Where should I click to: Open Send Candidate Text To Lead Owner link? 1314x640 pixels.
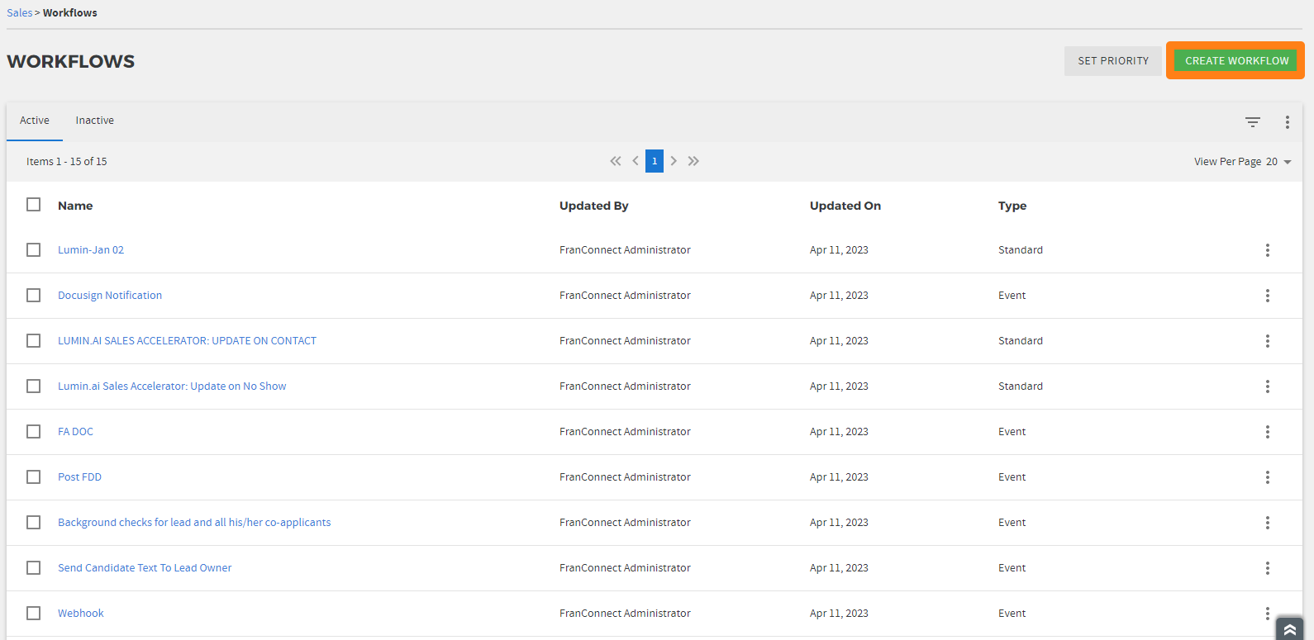(x=145, y=567)
